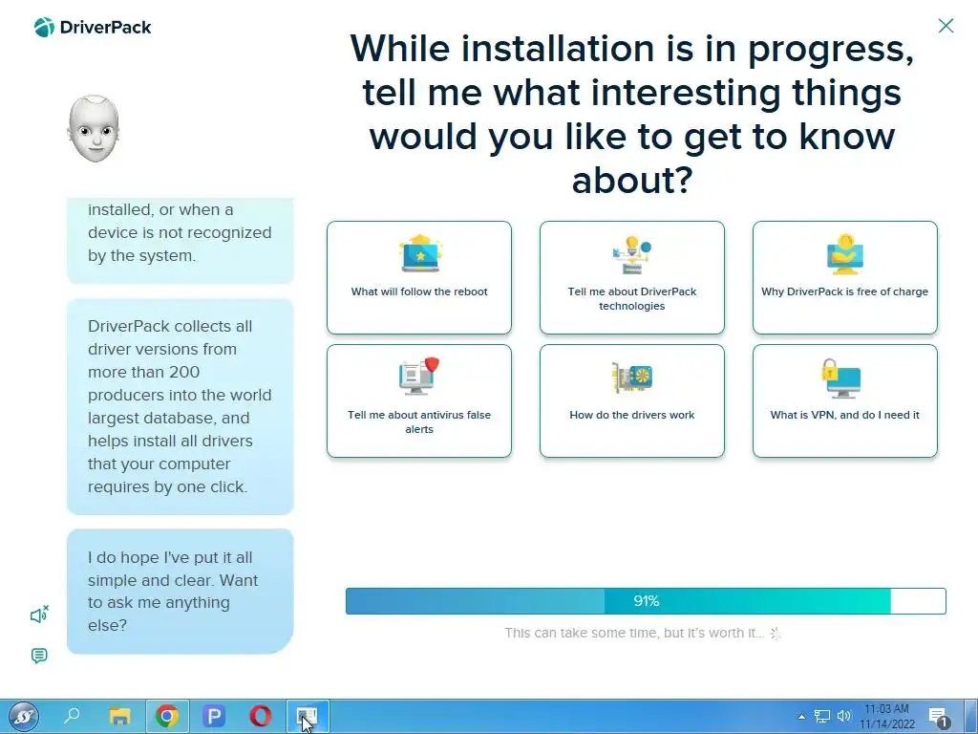
Task: Launch Opera browser from the taskbar
Action: click(x=260, y=716)
